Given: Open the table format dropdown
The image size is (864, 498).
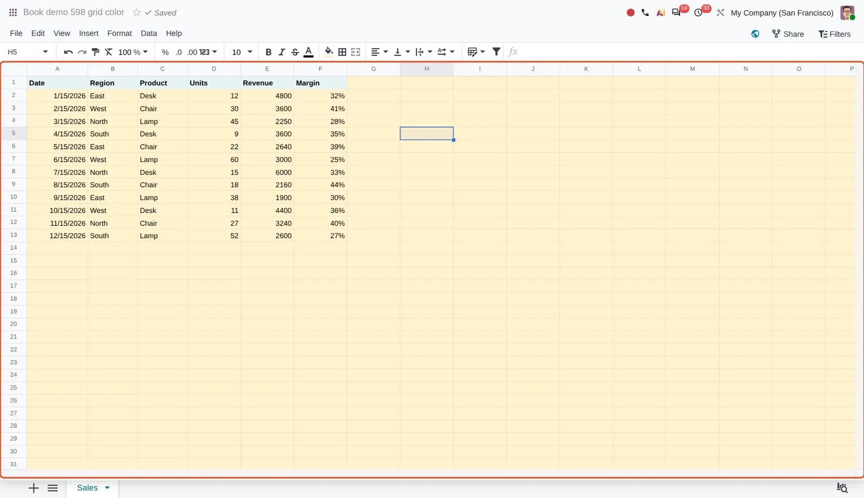Looking at the screenshot, I should click(x=476, y=52).
